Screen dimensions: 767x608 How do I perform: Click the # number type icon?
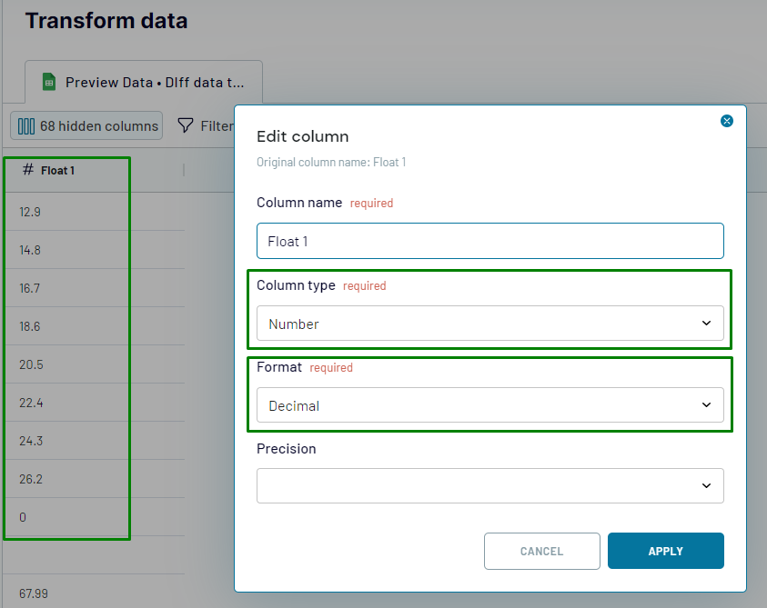tap(28, 170)
